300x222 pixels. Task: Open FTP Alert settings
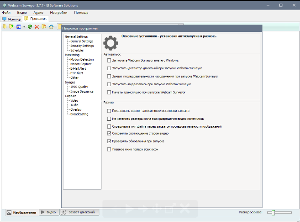[x=77, y=73]
